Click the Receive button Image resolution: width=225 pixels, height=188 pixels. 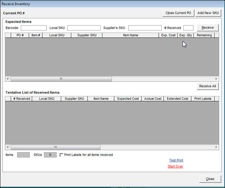click(207, 28)
